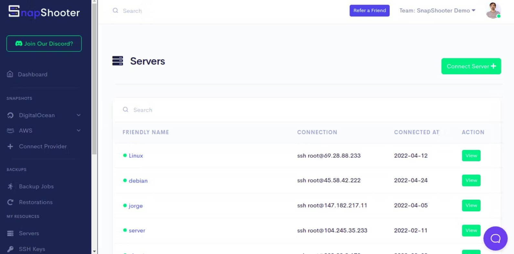Open the Linux server link
The height and width of the screenshot is (254, 514).
[136, 155]
